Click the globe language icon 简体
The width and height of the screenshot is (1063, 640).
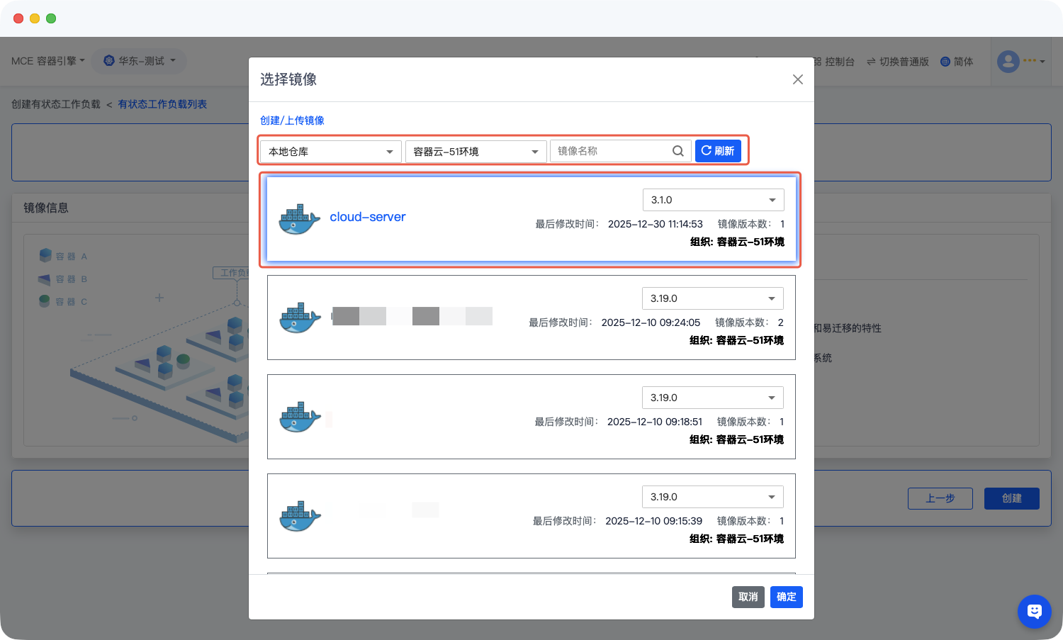coord(945,62)
